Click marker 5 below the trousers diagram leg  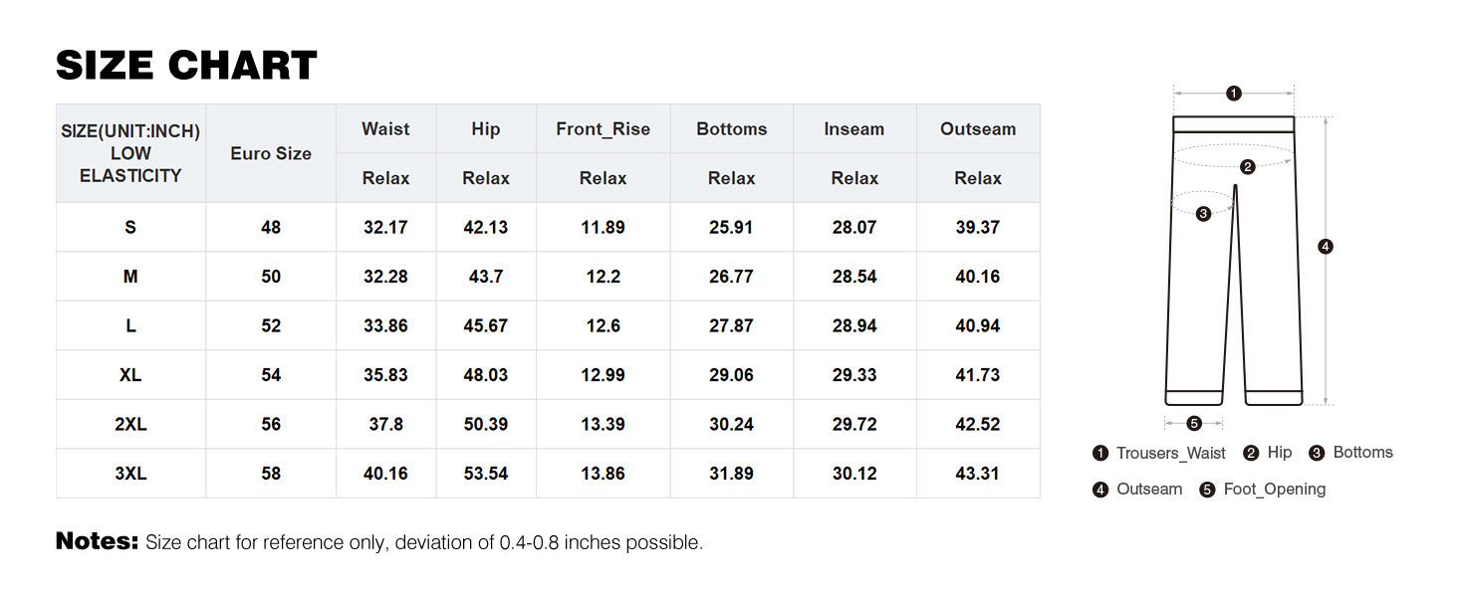[1194, 423]
